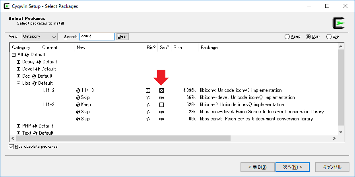Click the Package column header

[268, 48]
